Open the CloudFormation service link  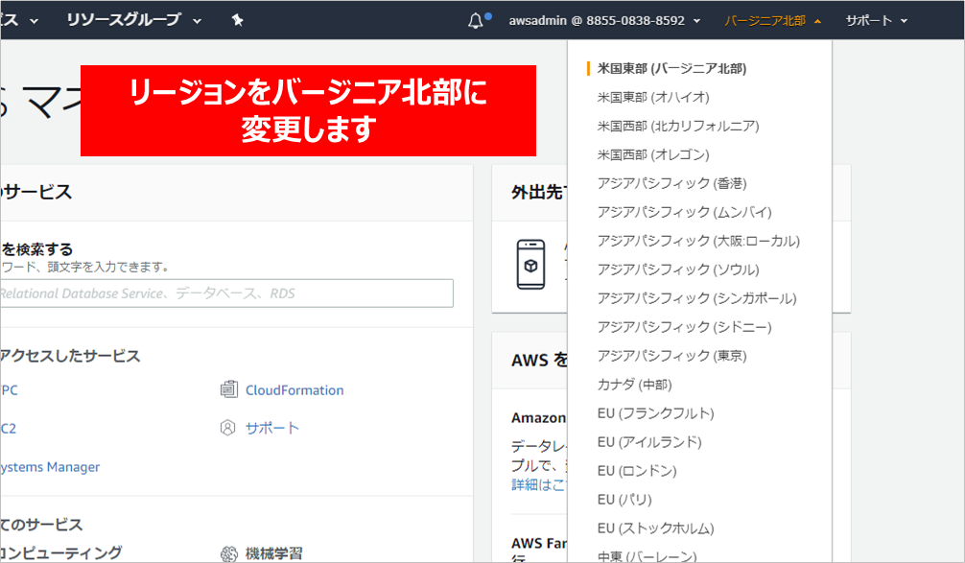click(294, 390)
